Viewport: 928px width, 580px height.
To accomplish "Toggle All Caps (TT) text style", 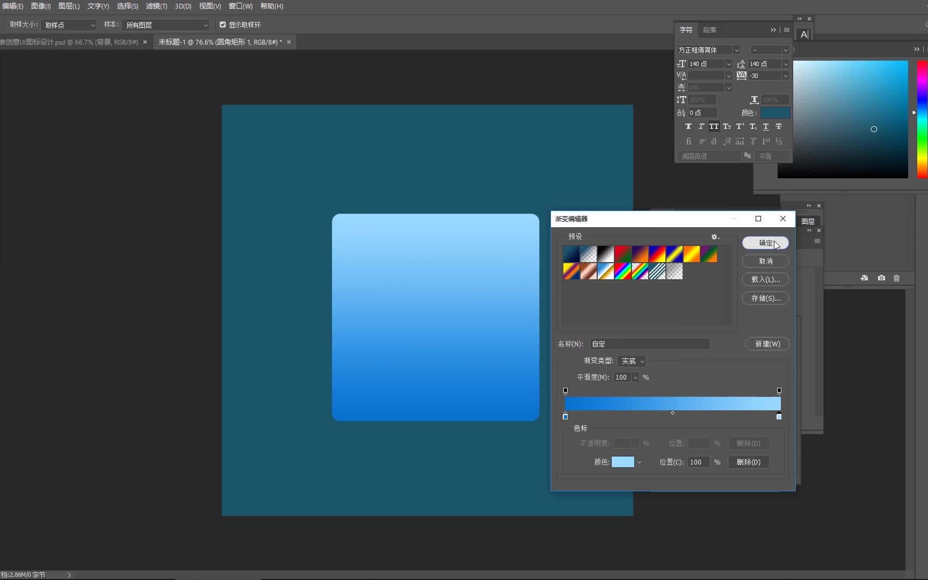I will [x=714, y=127].
